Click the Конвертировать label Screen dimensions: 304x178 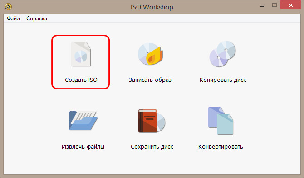221,147
